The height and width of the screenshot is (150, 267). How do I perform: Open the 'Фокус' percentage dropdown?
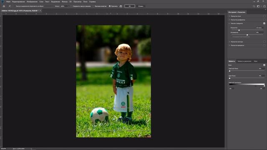click(69, 6)
